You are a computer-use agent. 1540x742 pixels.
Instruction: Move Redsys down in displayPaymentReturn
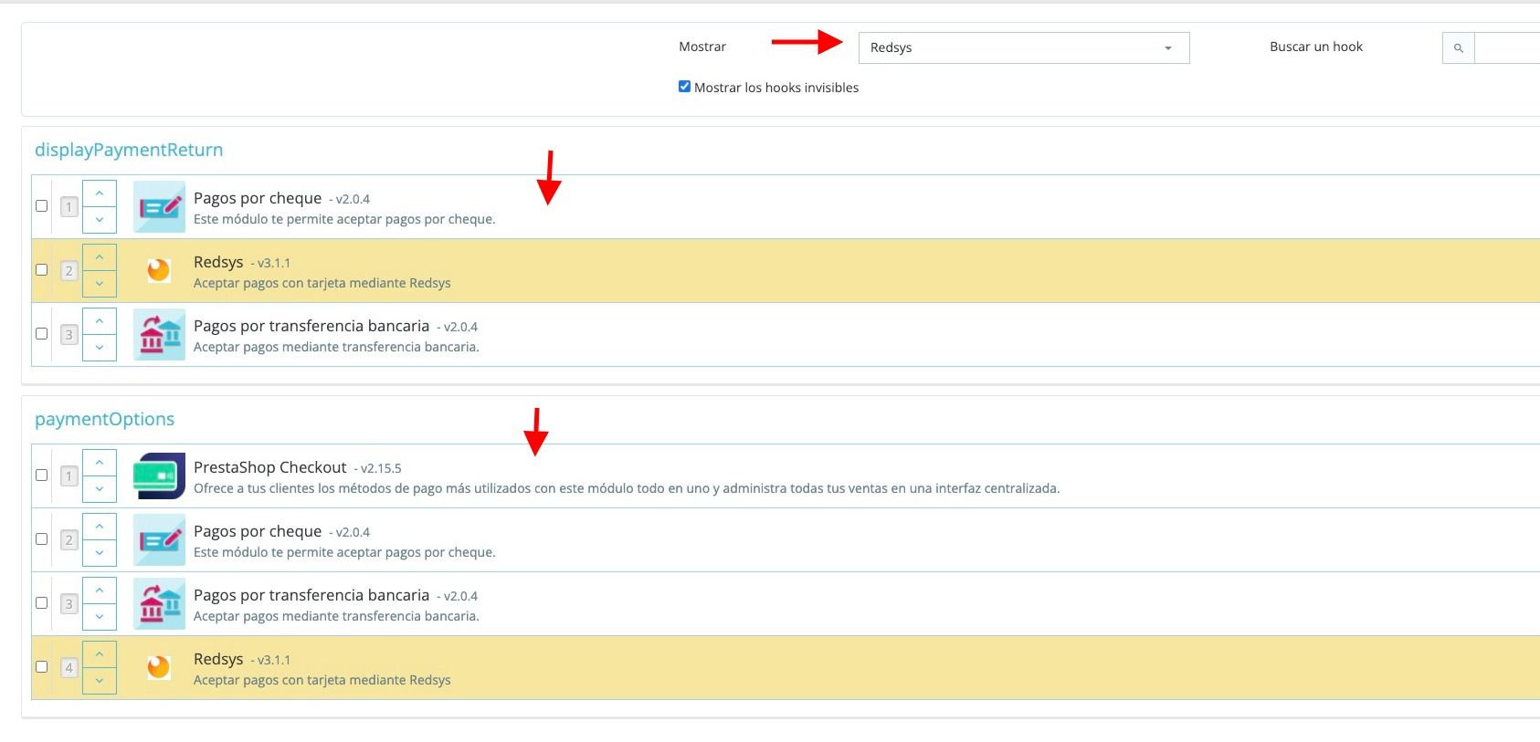click(100, 284)
